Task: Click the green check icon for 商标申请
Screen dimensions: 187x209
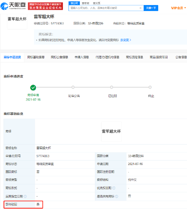Action: [33, 88]
